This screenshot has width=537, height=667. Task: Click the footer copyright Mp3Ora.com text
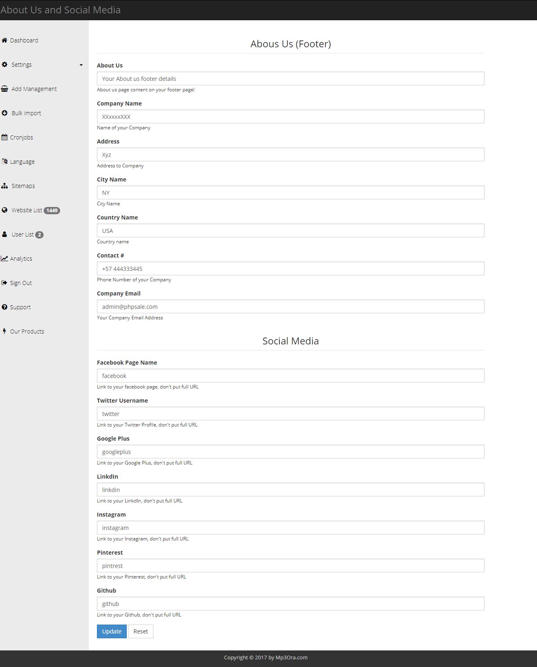click(x=266, y=657)
